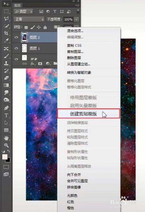Select the Clone Stamp tool
Image resolution: width=145 pixels, height=212 pixels.
(x=6, y=63)
